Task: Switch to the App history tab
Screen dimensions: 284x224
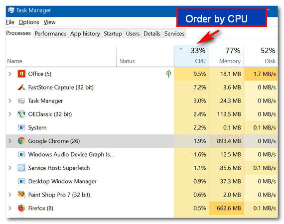Action: coord(85,34)
